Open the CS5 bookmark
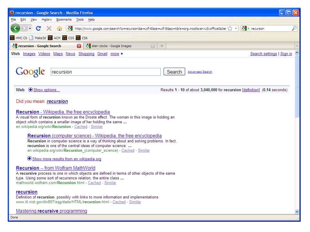310x232 pixels. point(68,38)
